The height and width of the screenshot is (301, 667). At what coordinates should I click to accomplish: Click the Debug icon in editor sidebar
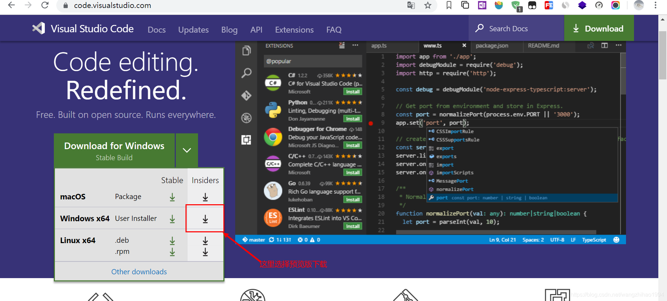tap(247, 118)
